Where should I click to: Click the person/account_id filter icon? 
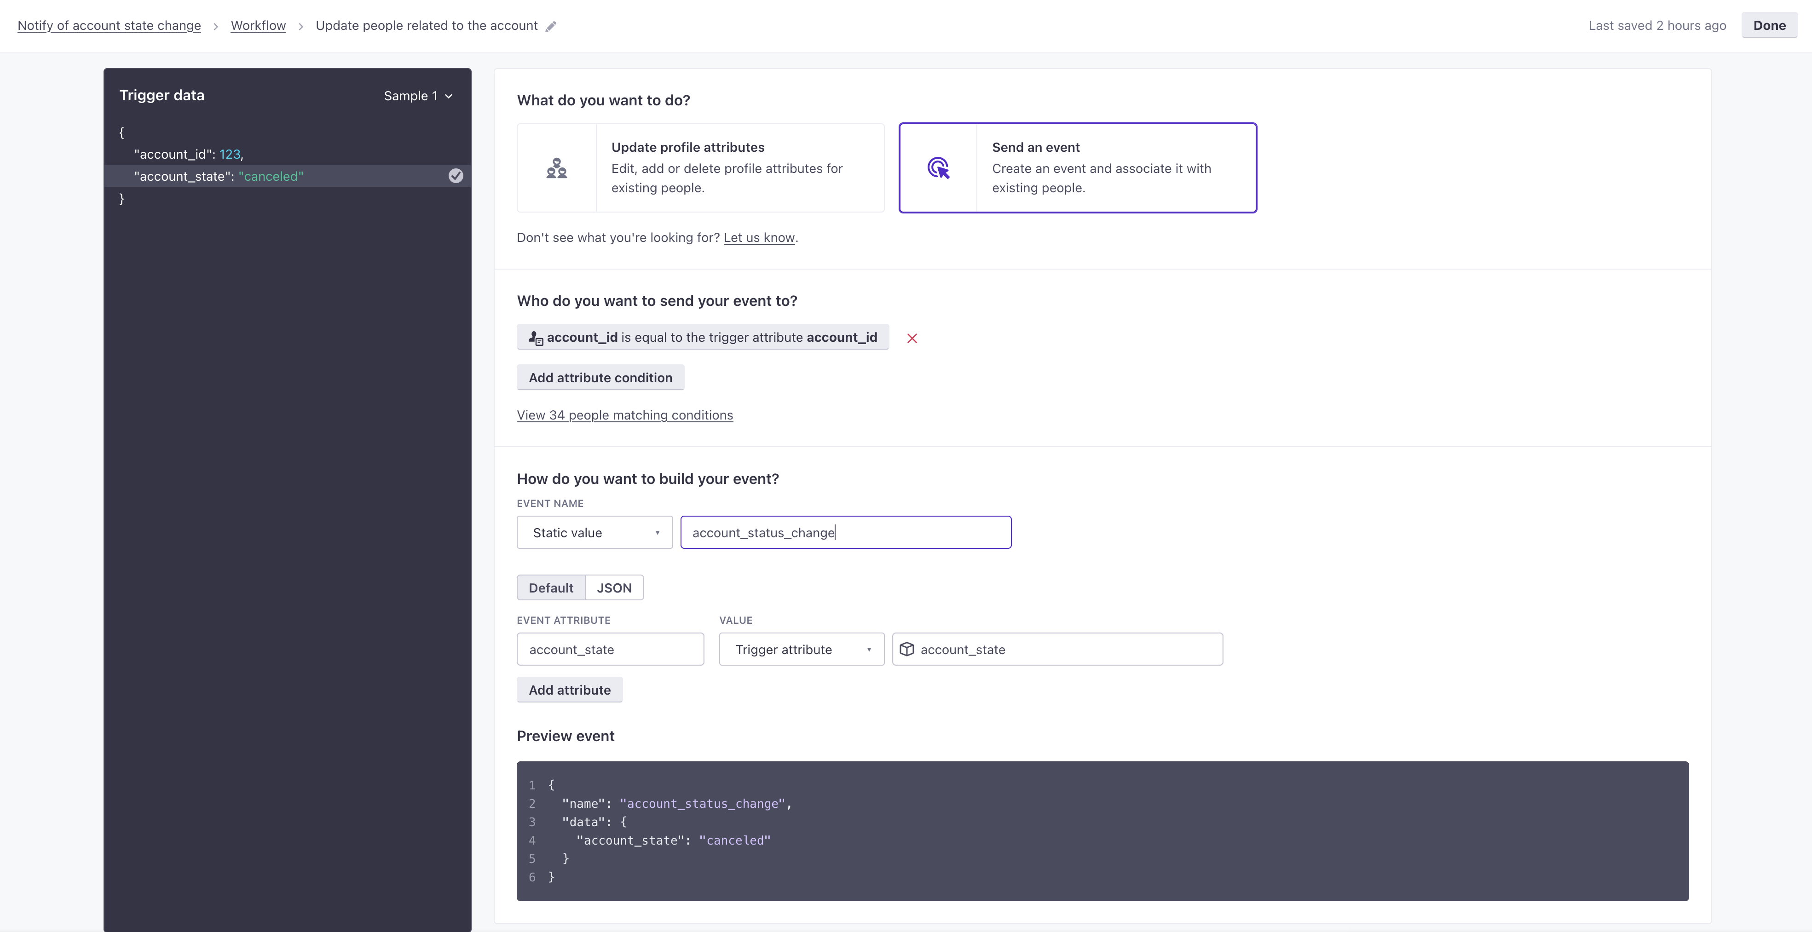(x=534, y=336)
